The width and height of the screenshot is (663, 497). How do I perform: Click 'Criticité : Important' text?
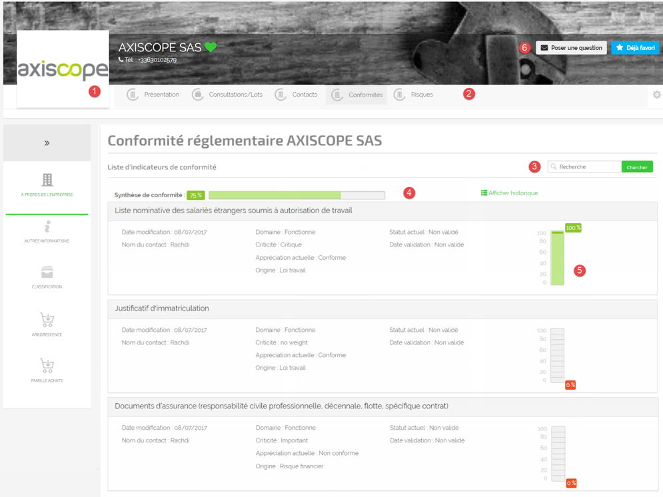pos(282,440)
